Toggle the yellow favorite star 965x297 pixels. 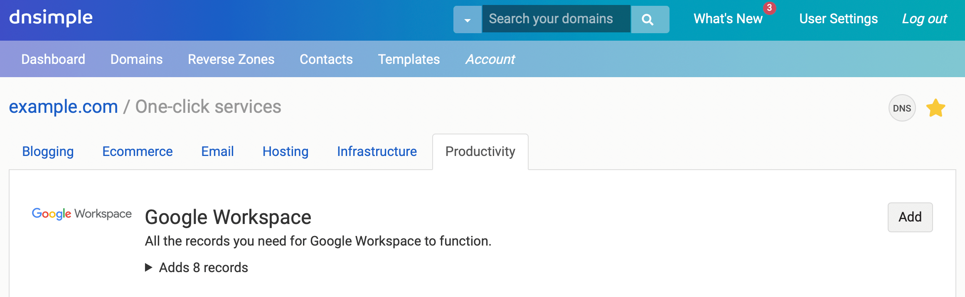click(935, 108)
